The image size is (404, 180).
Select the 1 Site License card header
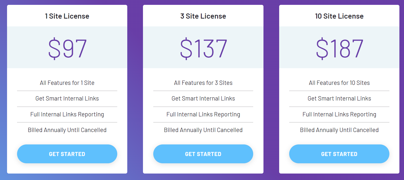(x=67, y=16)
